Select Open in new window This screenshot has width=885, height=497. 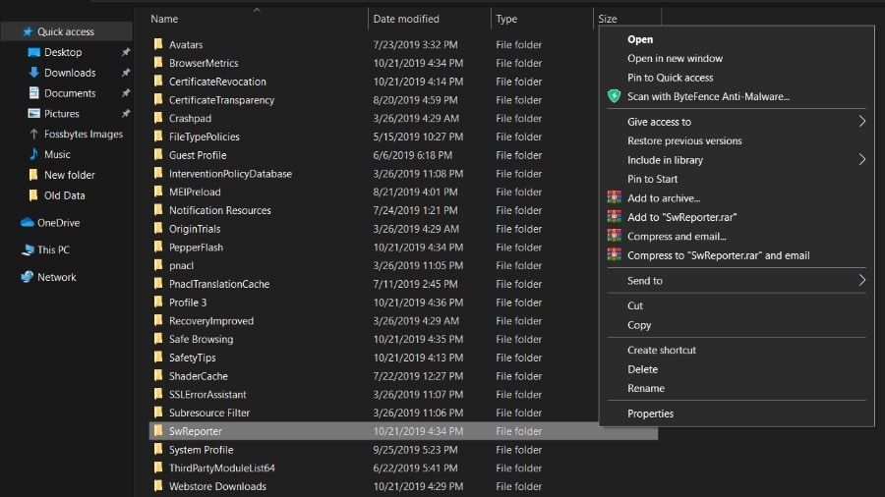675,58
